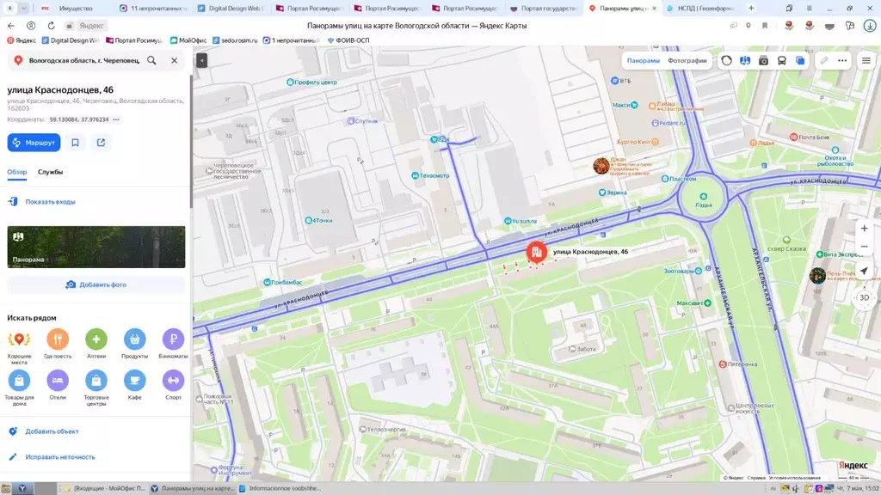Open the map layers selector icon
Screen dimensions: 881x495
pyautogui.click(x=800, y=61)
